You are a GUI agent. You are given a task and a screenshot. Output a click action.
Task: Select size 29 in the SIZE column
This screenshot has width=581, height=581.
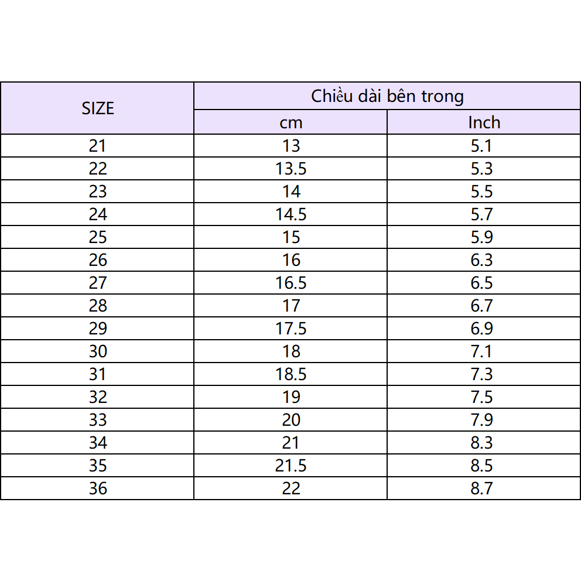(x=98, y=329)
